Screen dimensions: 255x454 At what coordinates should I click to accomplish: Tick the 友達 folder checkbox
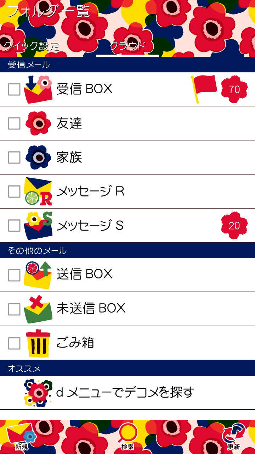pos(14,123)
